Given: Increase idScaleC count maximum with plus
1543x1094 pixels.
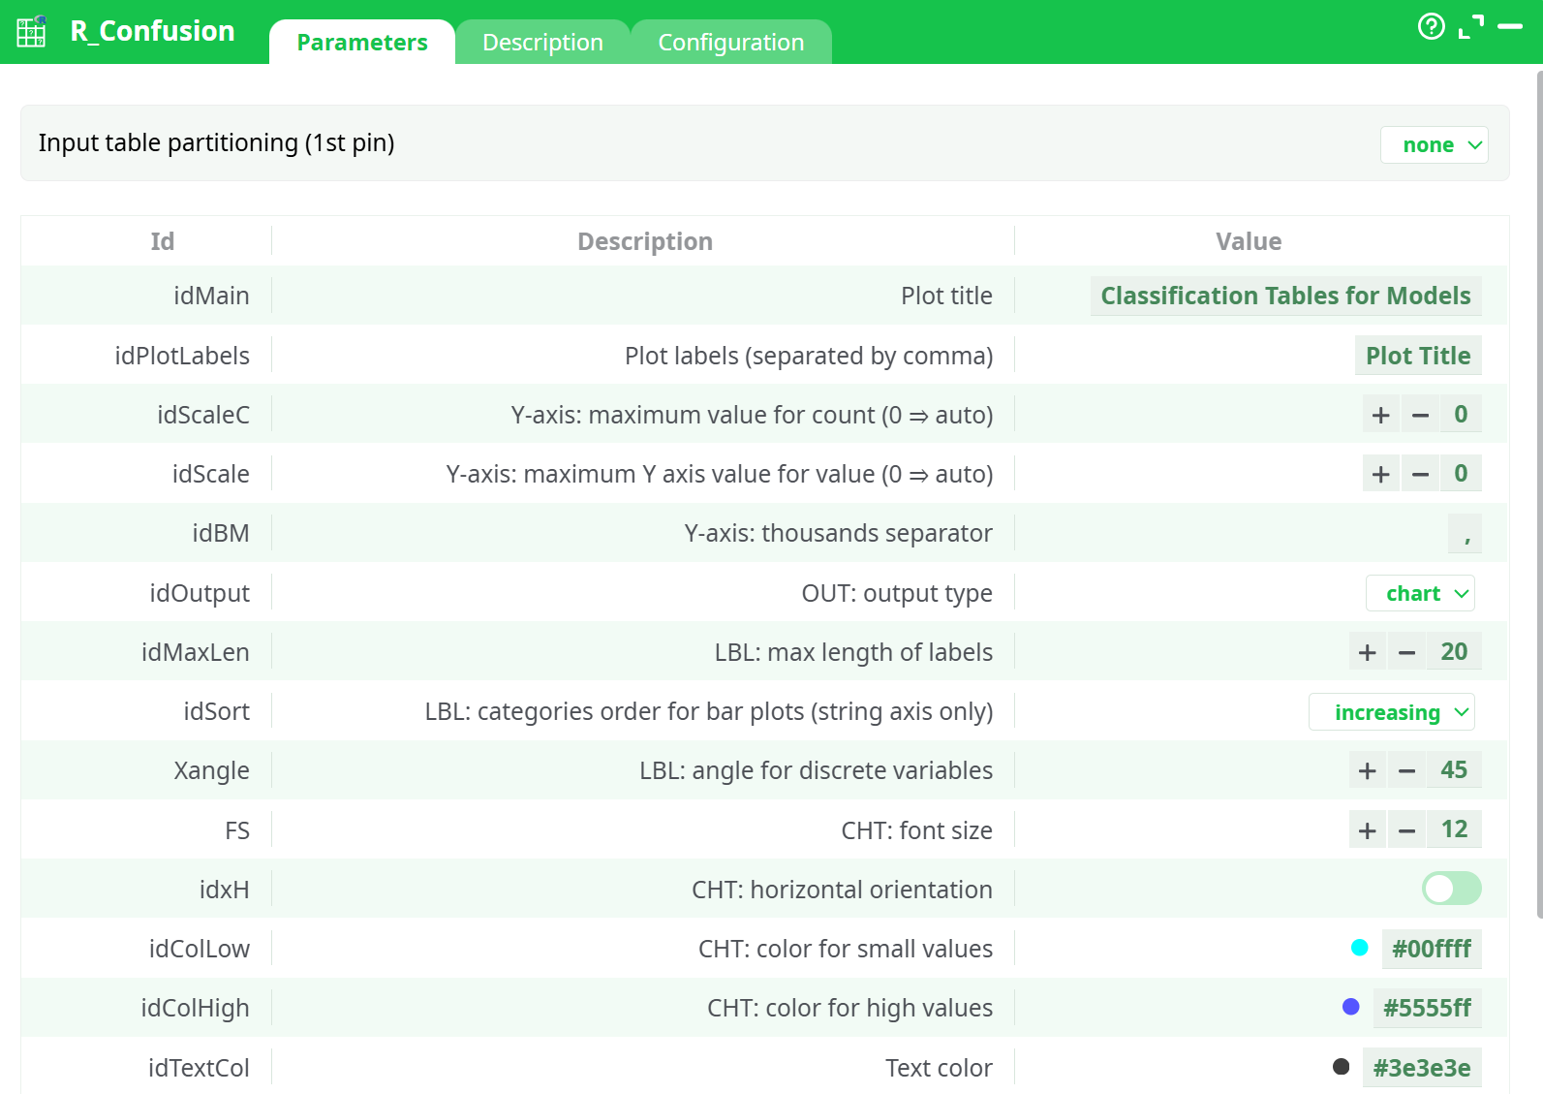Looking at the screenshot, I should [x=1380, y=416].
